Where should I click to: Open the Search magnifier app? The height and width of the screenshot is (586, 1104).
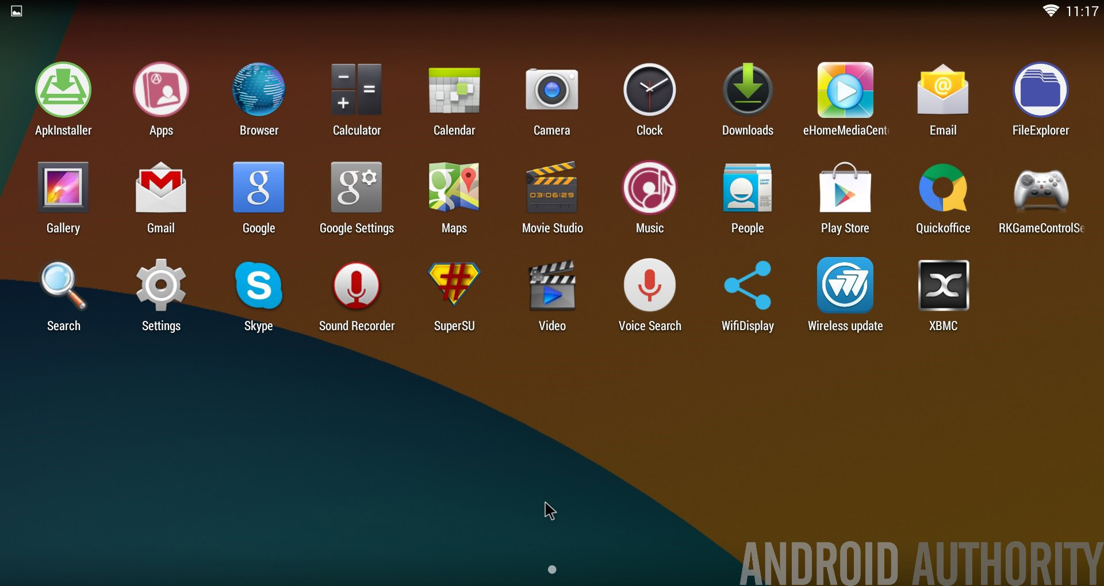coord(63,285)
